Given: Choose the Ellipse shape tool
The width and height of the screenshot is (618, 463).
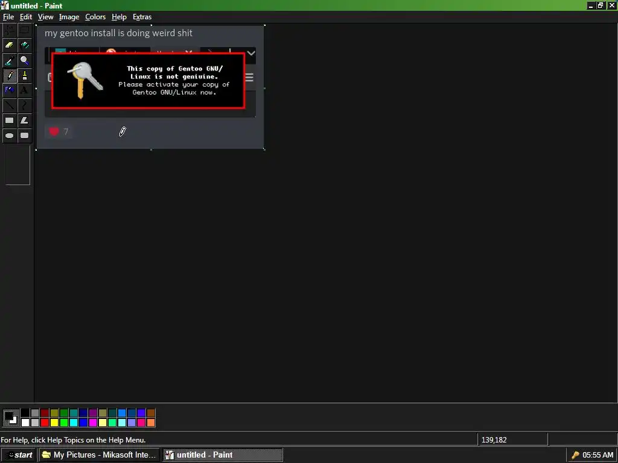Looking at the screenshot, I should 10,136.
